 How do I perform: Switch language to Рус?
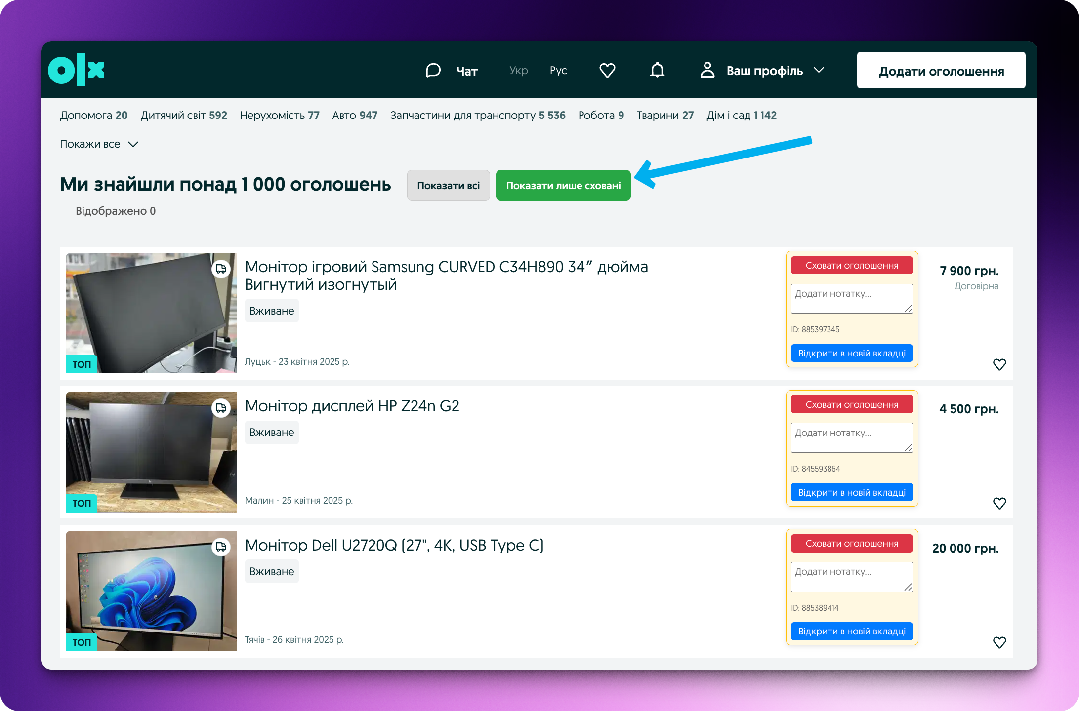pyautogui.click(x=558, y=71)
